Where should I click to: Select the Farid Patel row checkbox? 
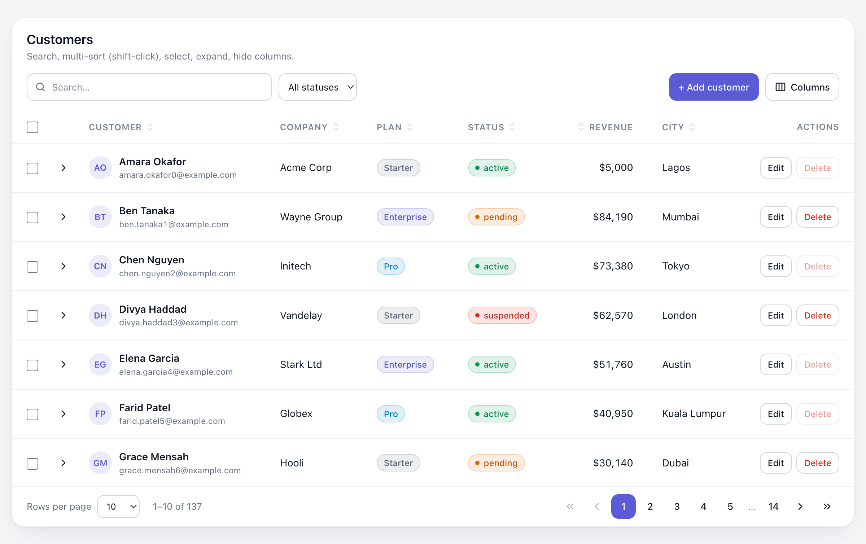coord(32,414)
